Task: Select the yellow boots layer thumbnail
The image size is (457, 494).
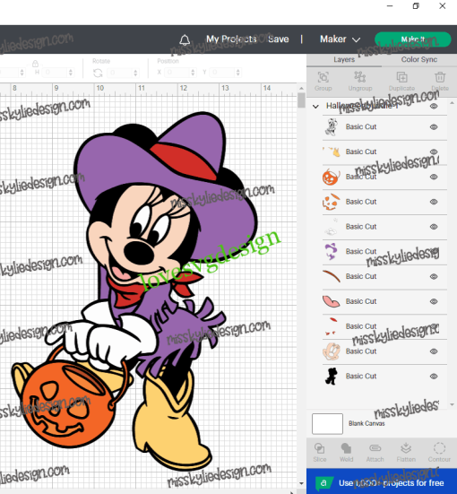Action: pyautogui.click(x=331, y=152)
